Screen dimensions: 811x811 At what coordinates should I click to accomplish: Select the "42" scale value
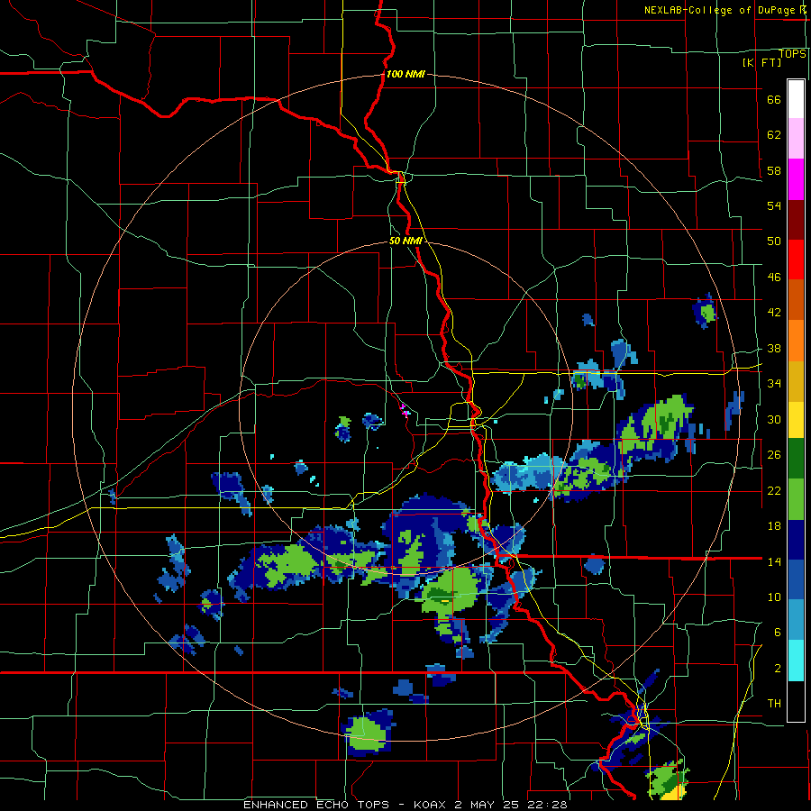click(774, 313)
